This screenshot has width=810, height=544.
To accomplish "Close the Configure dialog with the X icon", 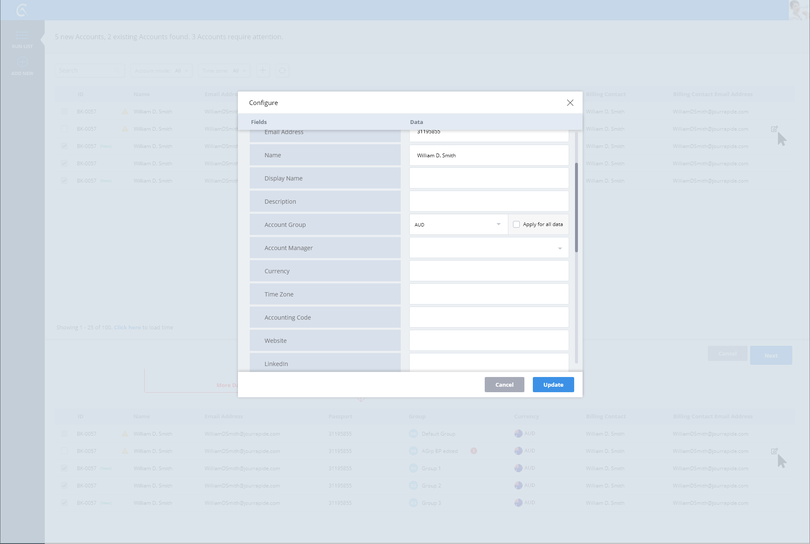I will coord(570,103).
